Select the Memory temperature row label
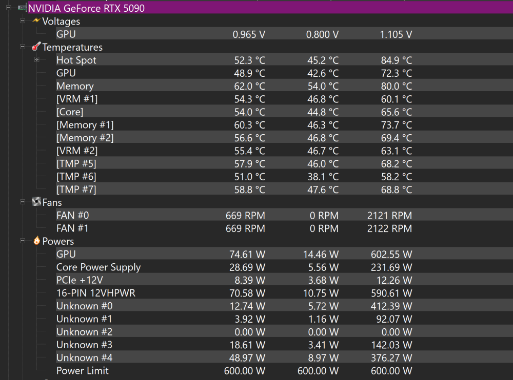Screen dimensions: 513x380 (x=75, y=86)
